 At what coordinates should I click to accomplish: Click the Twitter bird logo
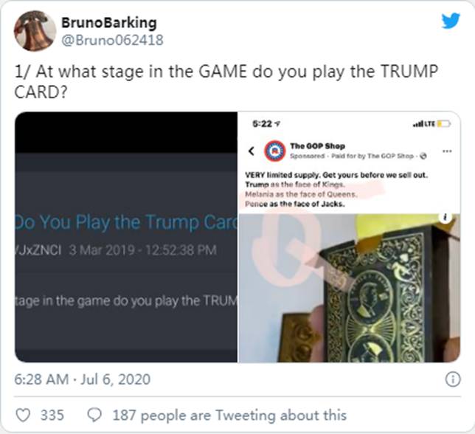451,21
